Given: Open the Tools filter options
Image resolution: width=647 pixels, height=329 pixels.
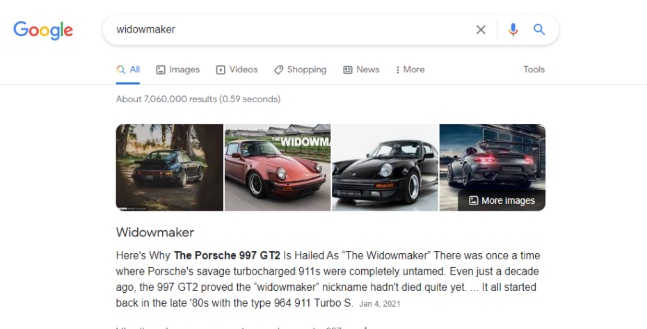Looking at the screenshot, I should pos(534,70).
